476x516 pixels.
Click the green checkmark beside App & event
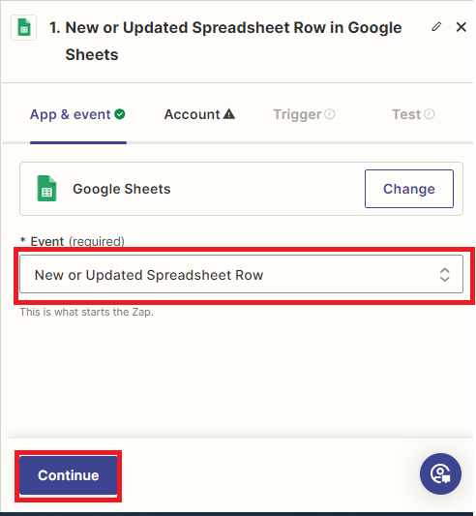coord(120,114)
